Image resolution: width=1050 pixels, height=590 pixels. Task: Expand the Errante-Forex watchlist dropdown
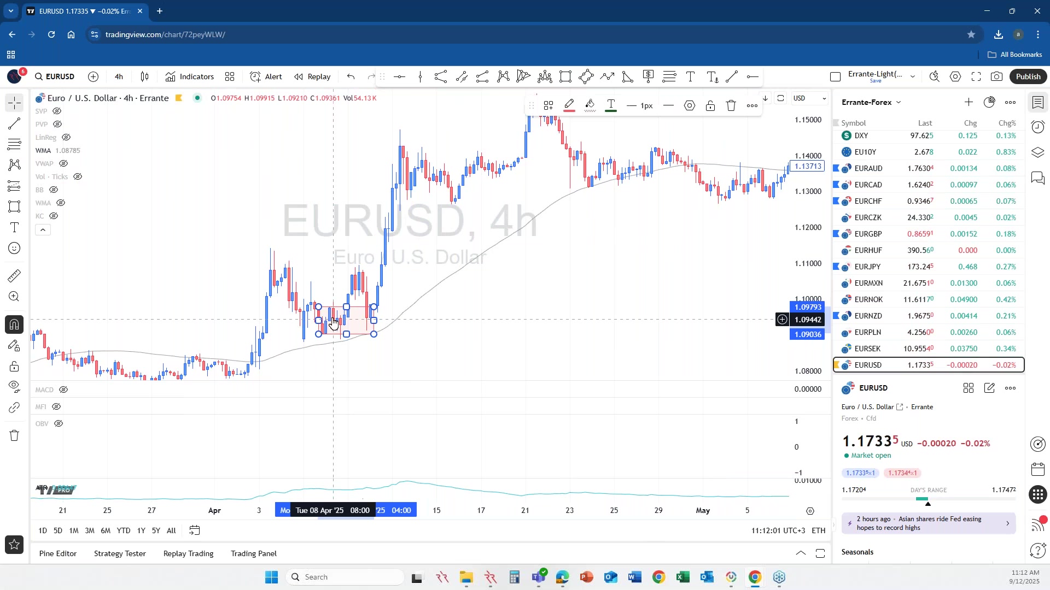pyautogui.click(x=871, y=102)
